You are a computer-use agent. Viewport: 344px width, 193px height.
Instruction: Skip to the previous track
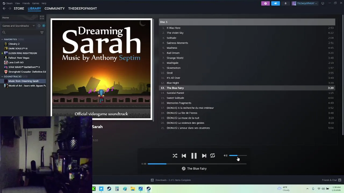[184, 156]
